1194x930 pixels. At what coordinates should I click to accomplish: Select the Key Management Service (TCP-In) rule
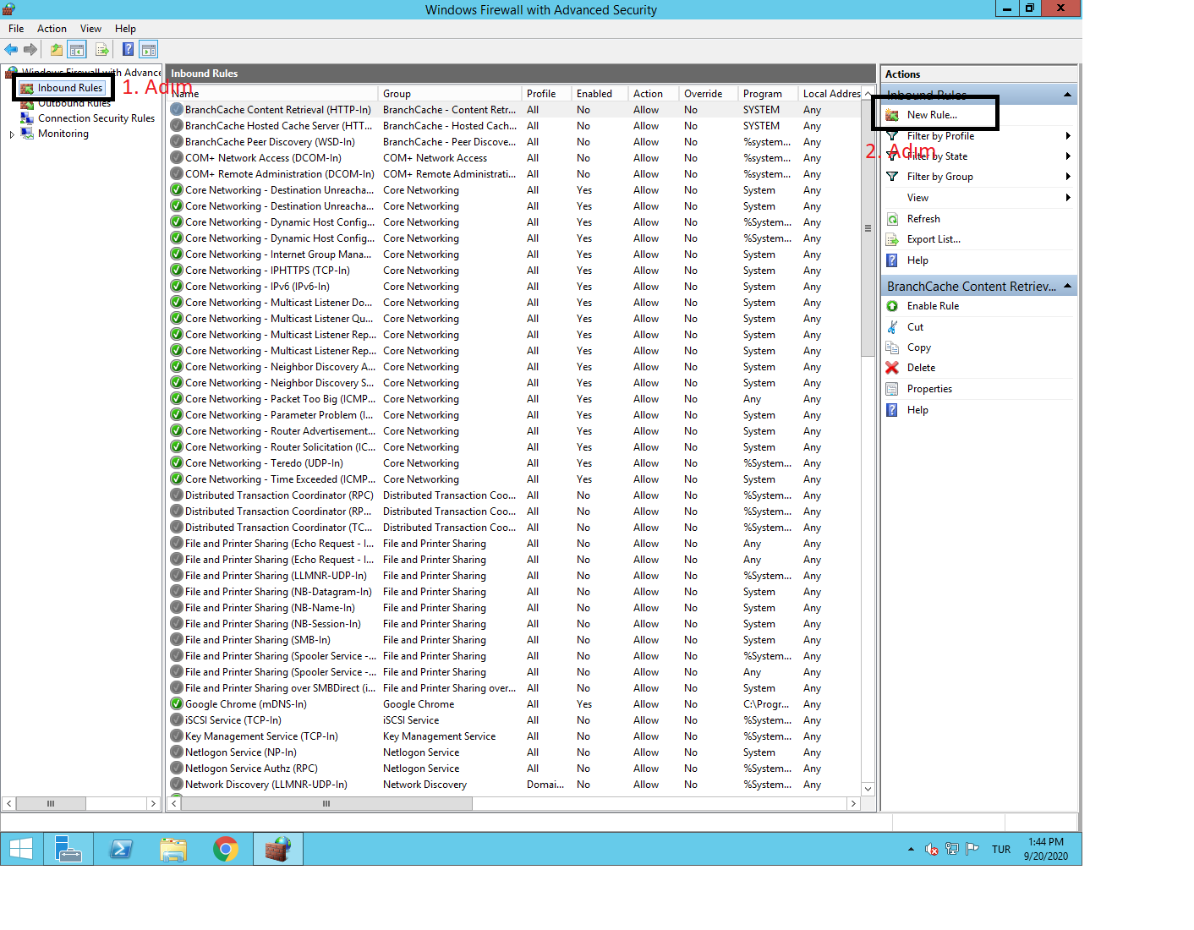pyautogui.click(x=261, y=736)
